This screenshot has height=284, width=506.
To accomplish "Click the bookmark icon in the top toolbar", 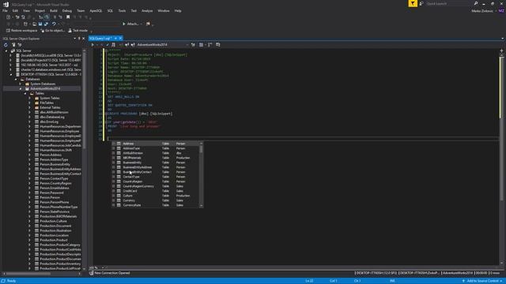I will [68, 17].
